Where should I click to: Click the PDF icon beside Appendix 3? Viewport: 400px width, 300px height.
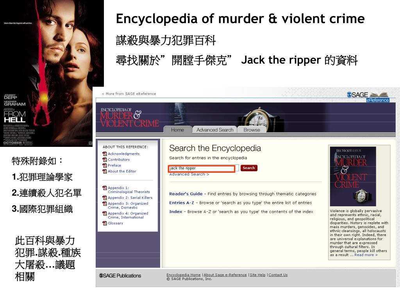coord(105,204)
